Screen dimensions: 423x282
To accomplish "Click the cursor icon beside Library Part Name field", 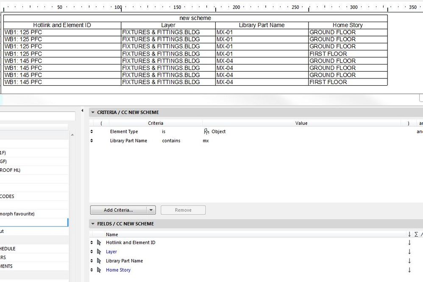I will pos(99,261).
